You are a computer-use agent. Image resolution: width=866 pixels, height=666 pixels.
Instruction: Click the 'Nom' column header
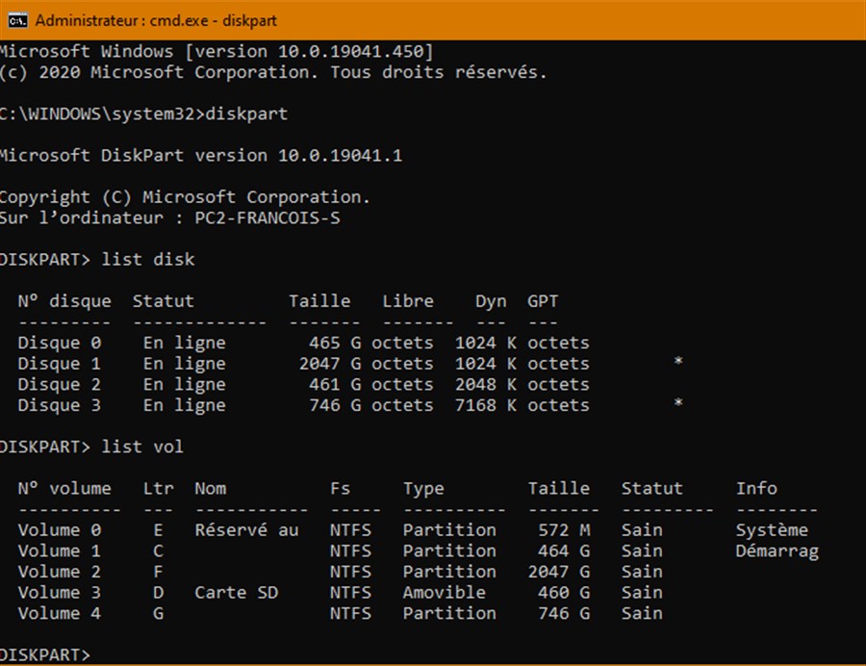tap(210, 489)
